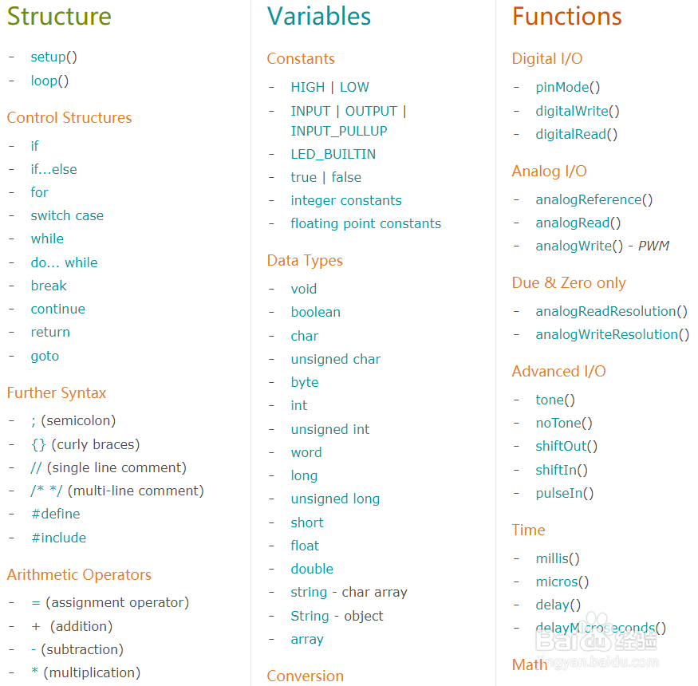The width and height of the screenshot is (698, 686).
Task: Click the LED_BUILTIN constant link
Action: [333, 154]
